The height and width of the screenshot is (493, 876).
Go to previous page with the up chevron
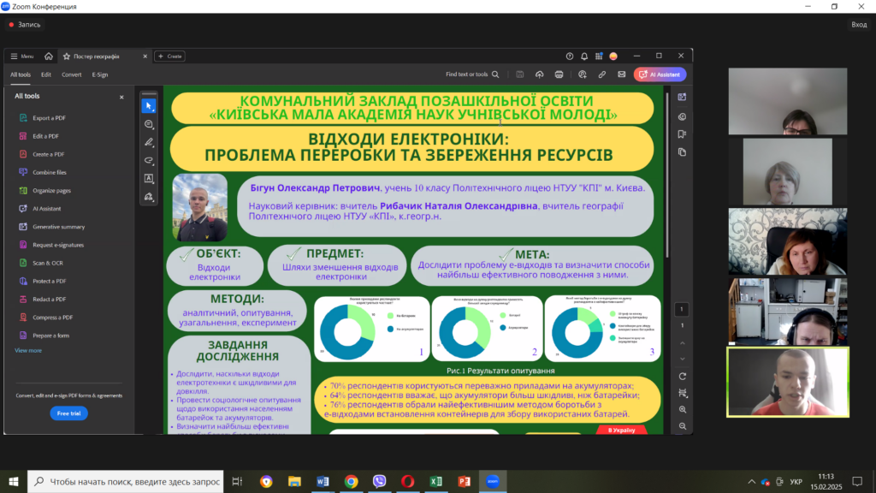(682, 343)
